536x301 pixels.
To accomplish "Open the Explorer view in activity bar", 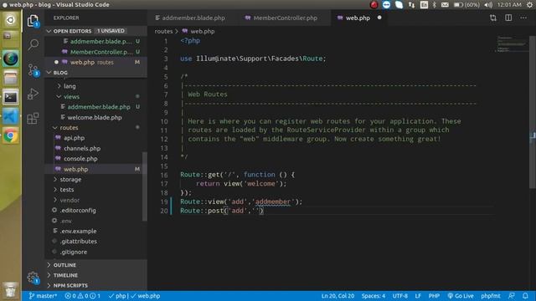I will (x=33, y=21).
